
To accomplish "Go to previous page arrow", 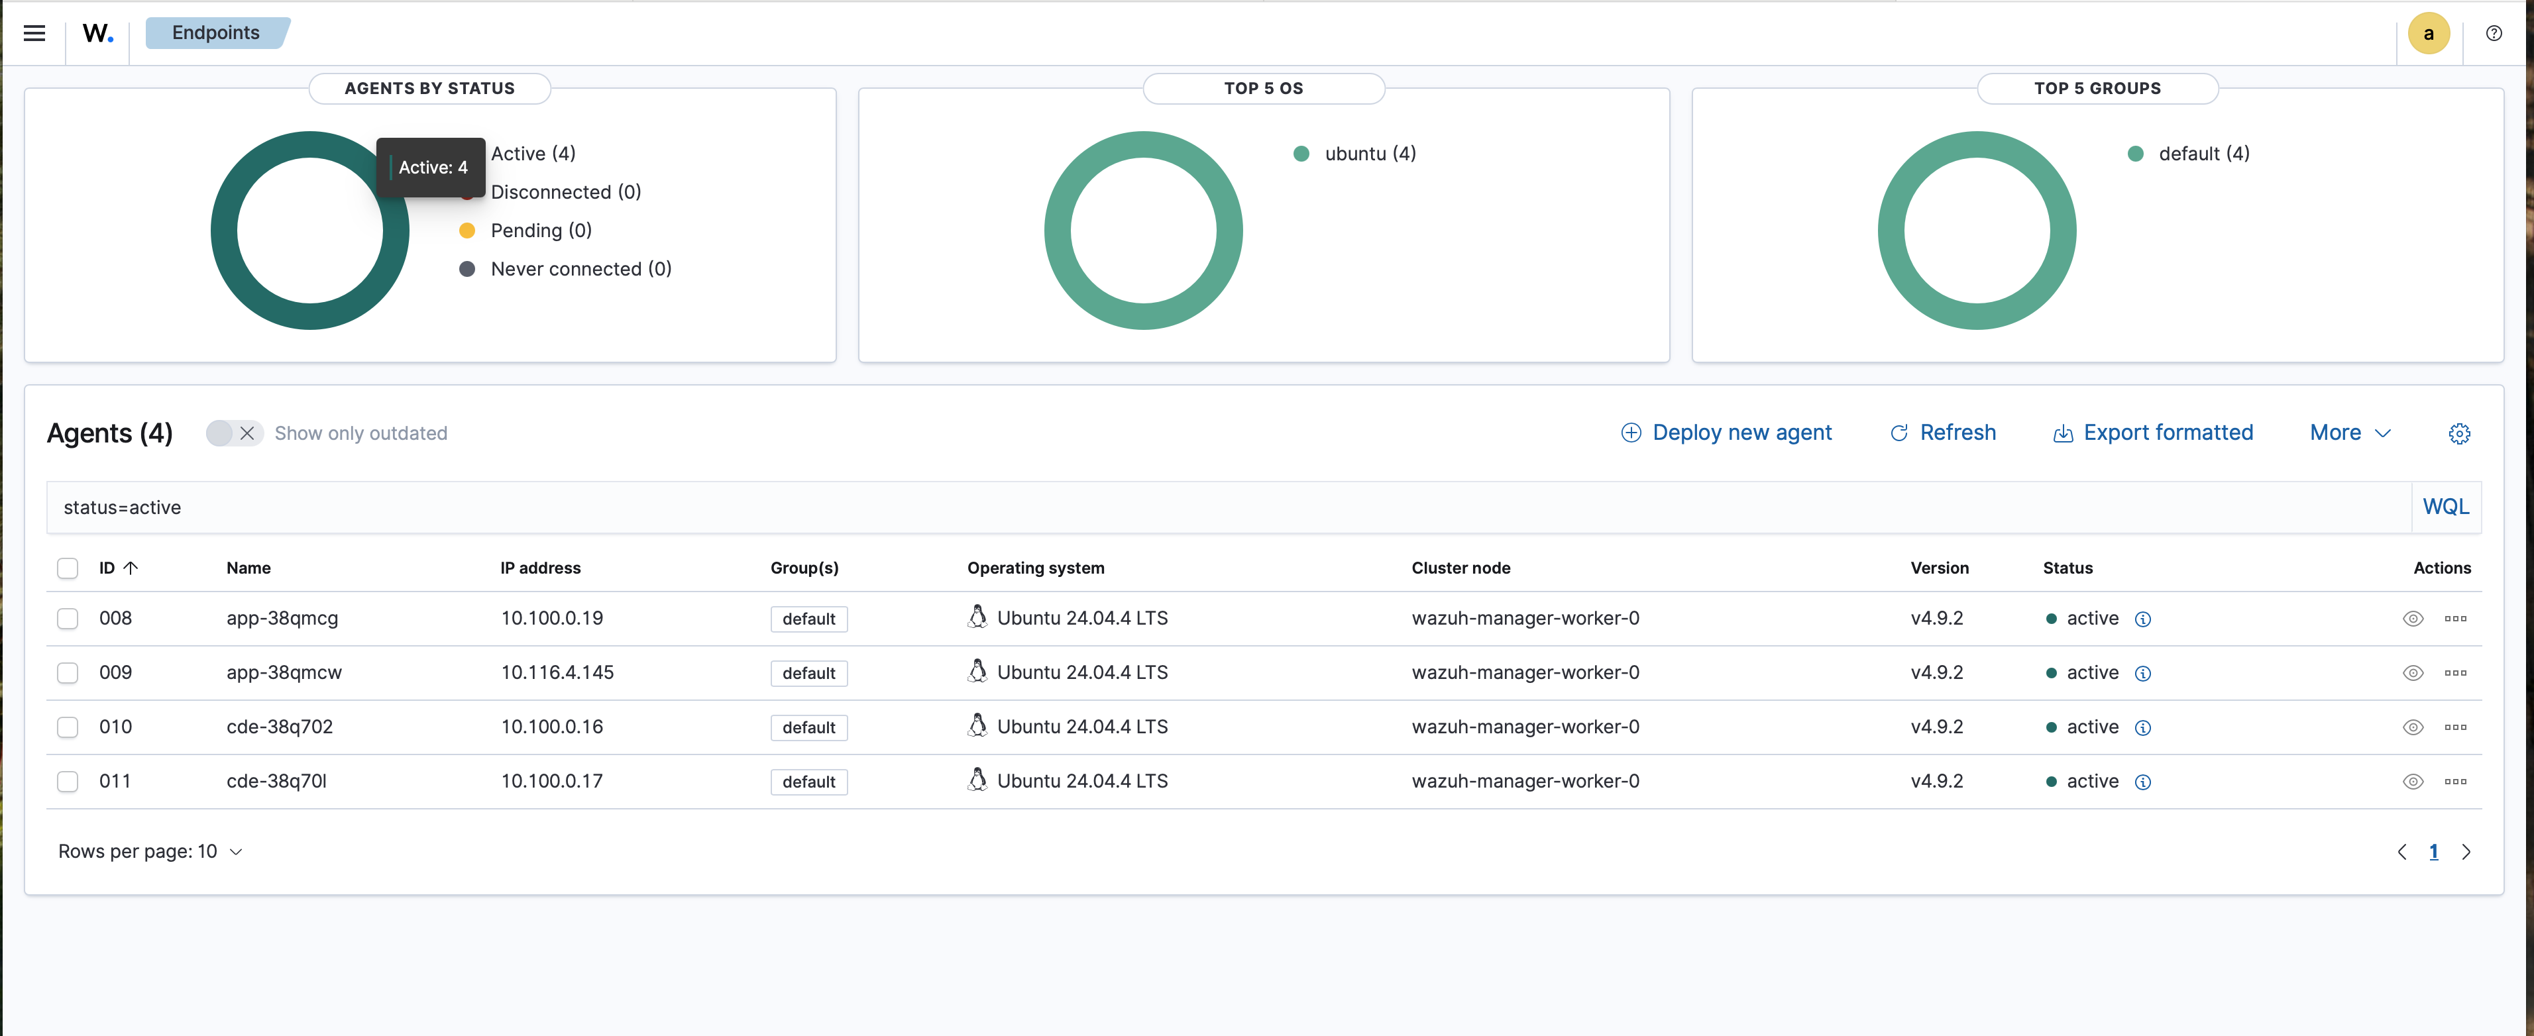I will coord(2401,853).
